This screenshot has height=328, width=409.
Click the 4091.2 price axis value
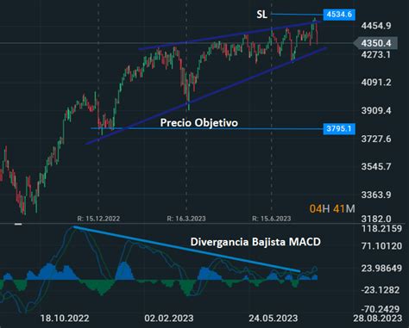tap(376, 83)
